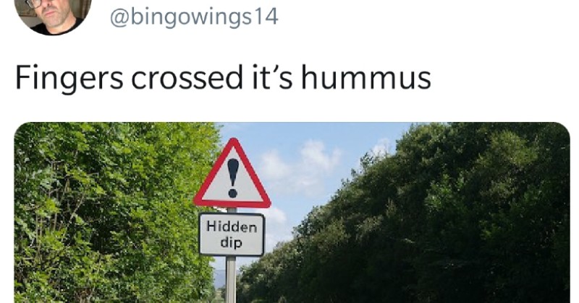Open the attached road sign photo
Viewport: 579px width, 303px height.
292,212
